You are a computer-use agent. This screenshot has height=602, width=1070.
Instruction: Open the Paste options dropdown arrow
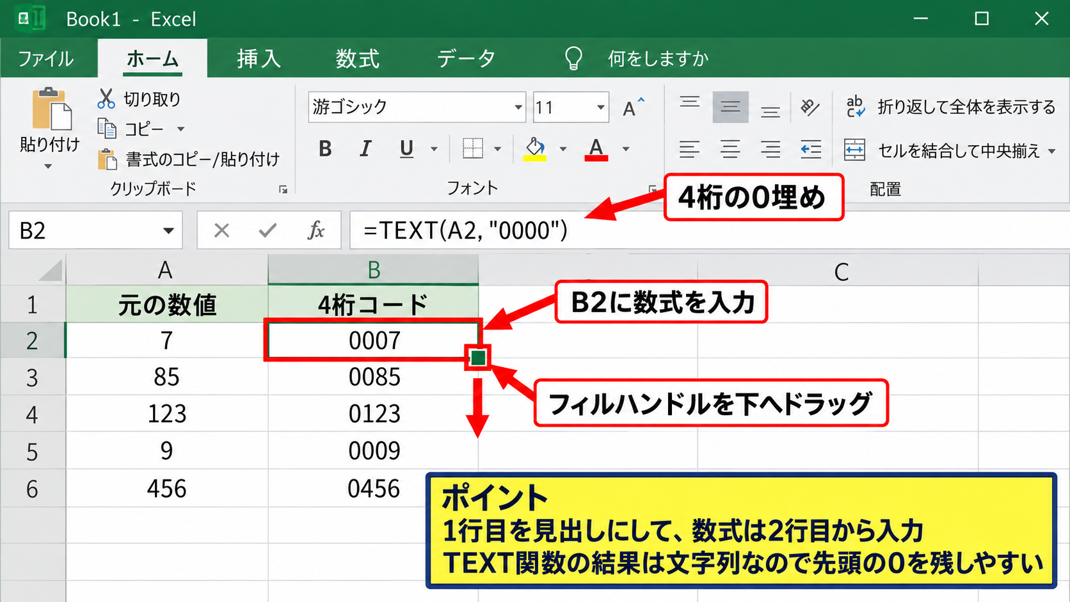point(48,167)
